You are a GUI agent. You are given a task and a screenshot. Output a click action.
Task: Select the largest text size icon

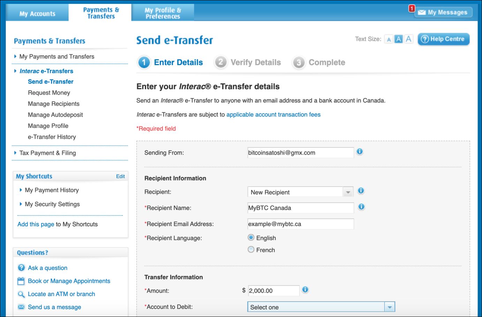tap(408, 39)
